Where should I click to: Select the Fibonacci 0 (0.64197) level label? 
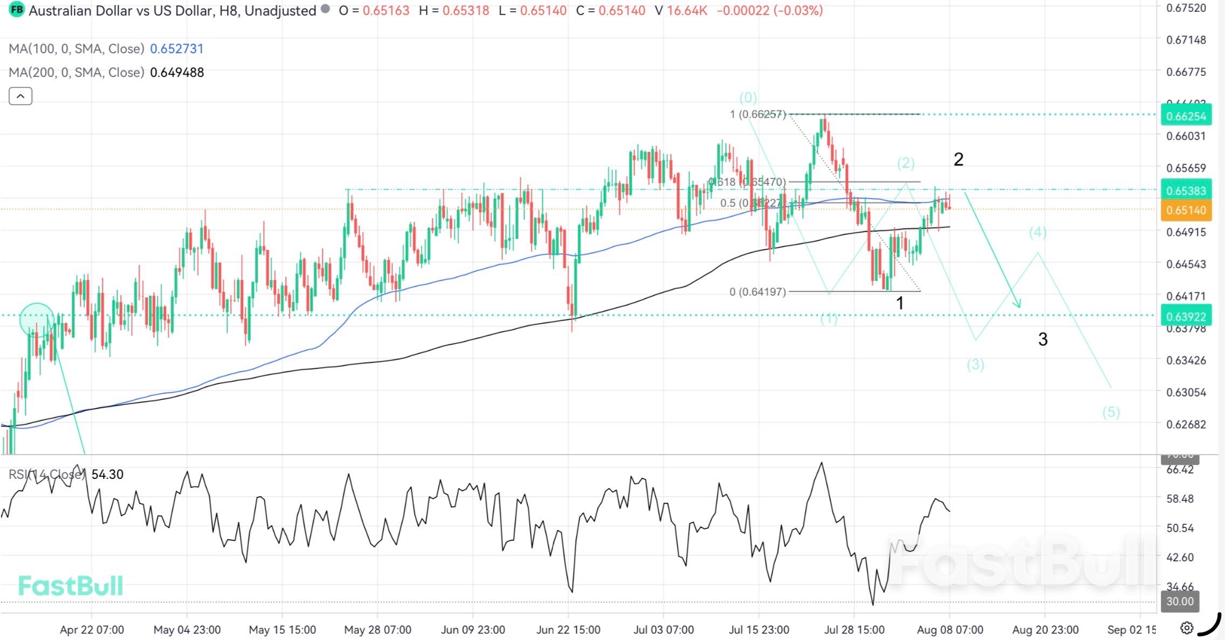[x=757, y=292]
